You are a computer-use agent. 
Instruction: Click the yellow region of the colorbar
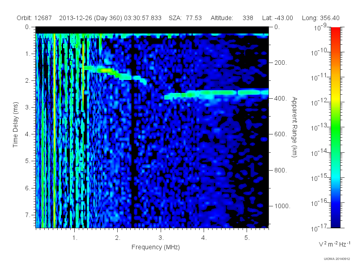point(336,97)
